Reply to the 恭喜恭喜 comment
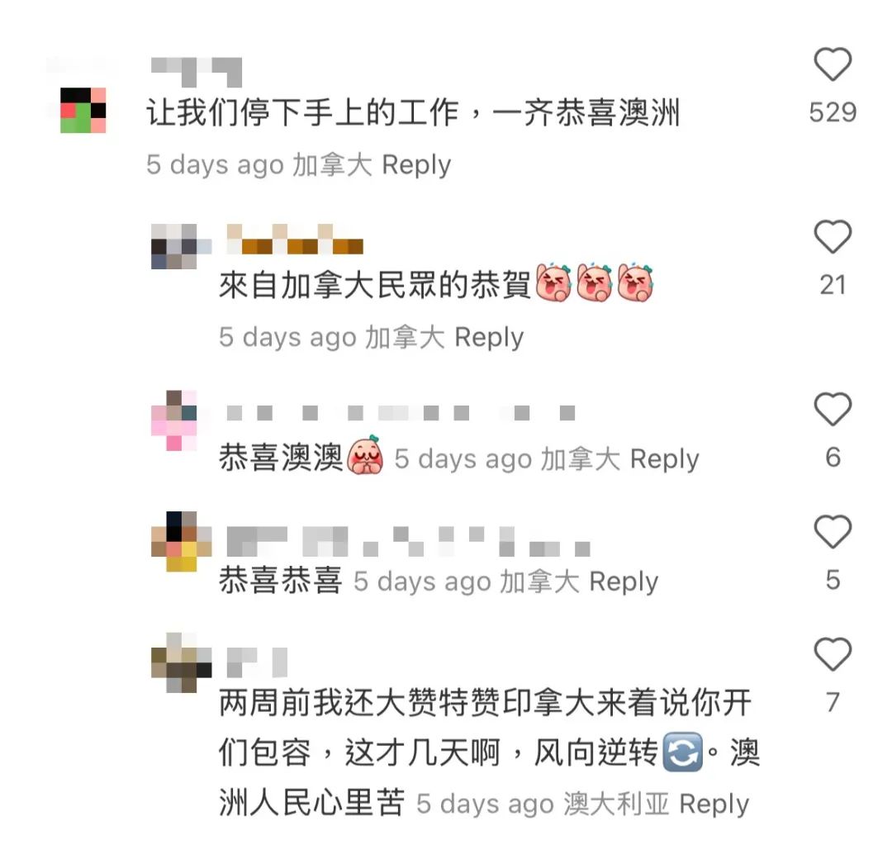Image resolution: width=892 pixels, height=845 pixels. click(x=624, y=582)
